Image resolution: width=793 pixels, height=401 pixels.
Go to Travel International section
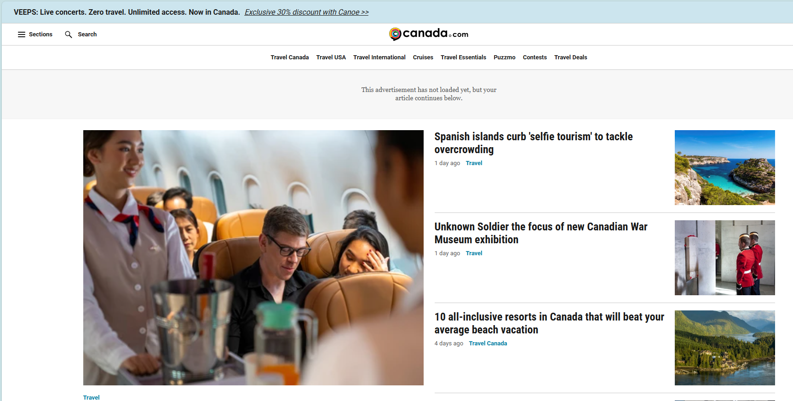(x=379, y=57)
